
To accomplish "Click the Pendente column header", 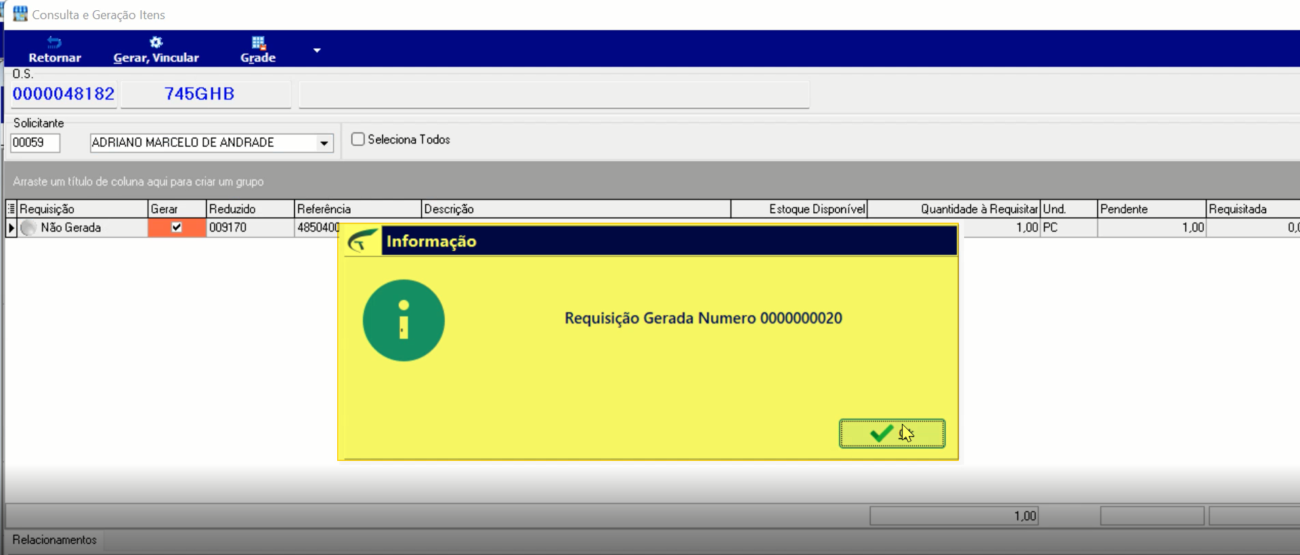I will click(x=1152, y=209).
